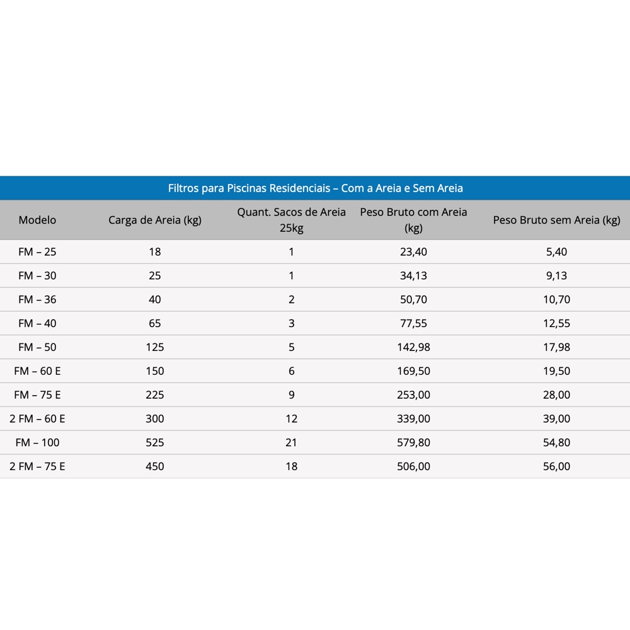Click the 142,98 gross weight value

pos(415,347)
